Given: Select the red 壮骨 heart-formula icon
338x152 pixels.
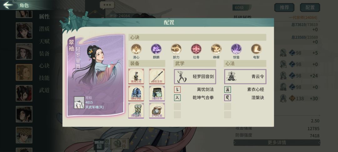Looking at the screenshot, I should [196, 49].
